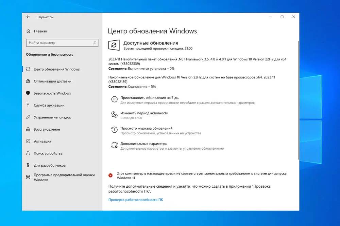
Task: Click the Безопасность Windows shield icon
Action: (x=28, y=93)
